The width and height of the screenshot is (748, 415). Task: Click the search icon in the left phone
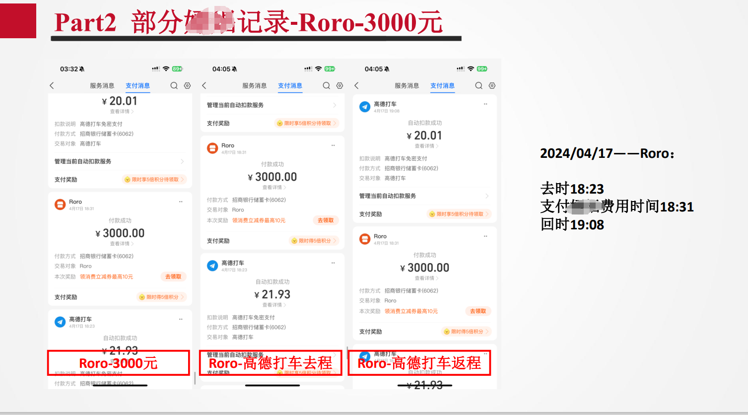coord(174,86)
